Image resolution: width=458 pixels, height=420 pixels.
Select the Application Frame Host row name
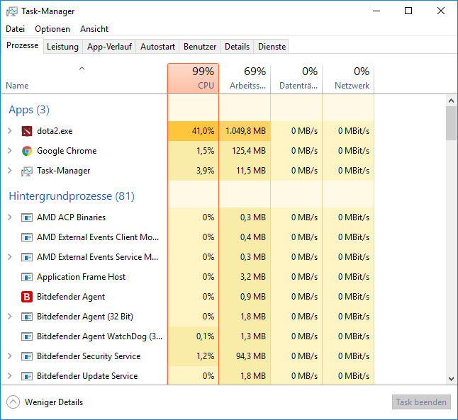click(x=81, y=277)
